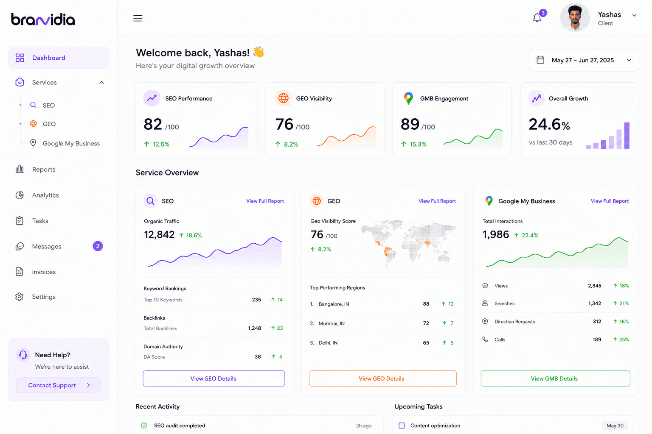Click the Need Help headset icon

tap(23, 354)
